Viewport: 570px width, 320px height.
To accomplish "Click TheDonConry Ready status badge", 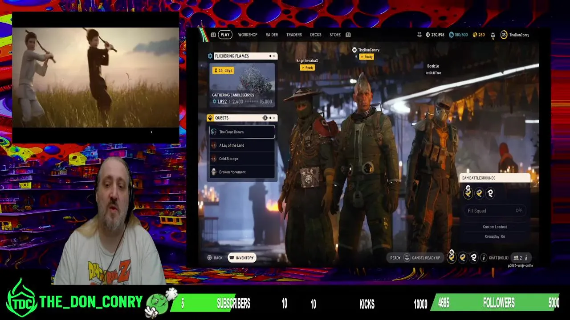I will pyautogui.click(x=366, y=57).
